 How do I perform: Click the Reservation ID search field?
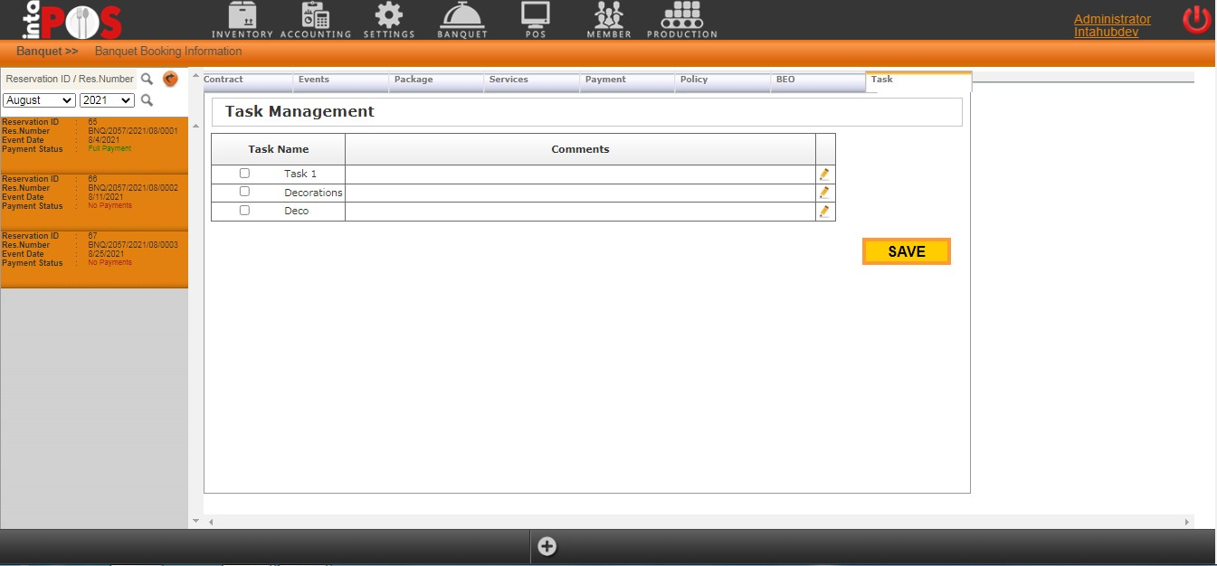pos(69,80)
